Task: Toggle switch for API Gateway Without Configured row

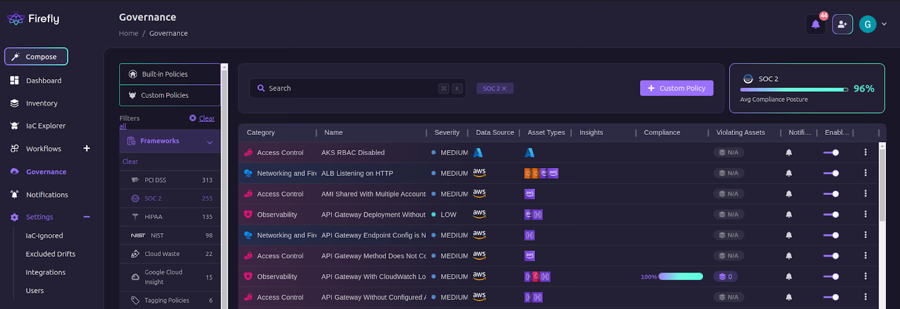Action: 831,297
